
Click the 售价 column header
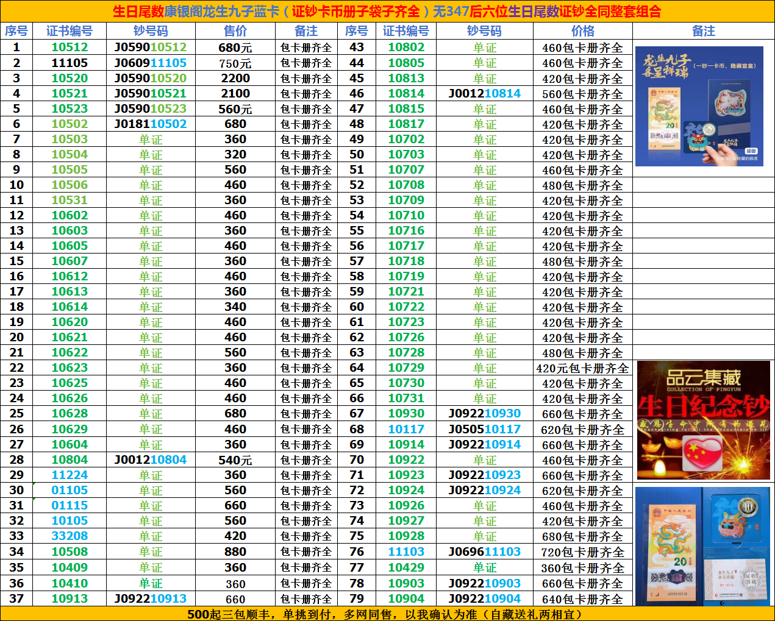[235, 31]
